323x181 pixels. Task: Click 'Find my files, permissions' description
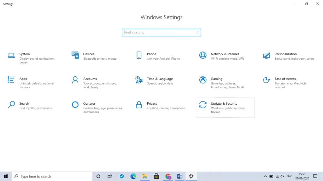click(x=35, y=108)
